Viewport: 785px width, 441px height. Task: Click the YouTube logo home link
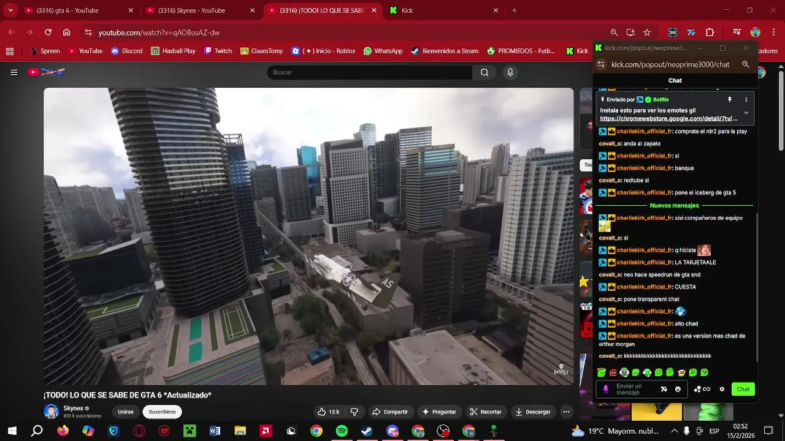47,72
